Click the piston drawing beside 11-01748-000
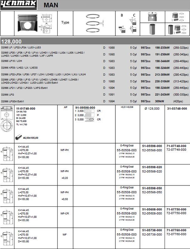 7,121
